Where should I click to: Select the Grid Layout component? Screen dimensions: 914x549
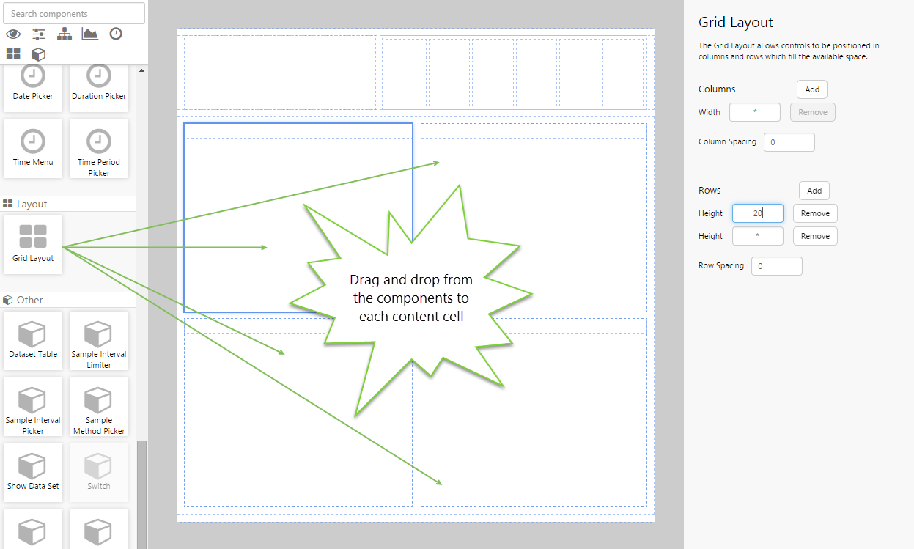pyautogui.click(x=32, y=244)
